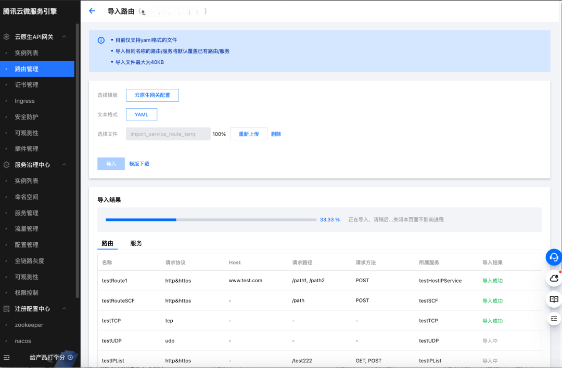Click the 服务治理中心 section icon
Screen dimensions: 562x368
click(x=6, y=165)
